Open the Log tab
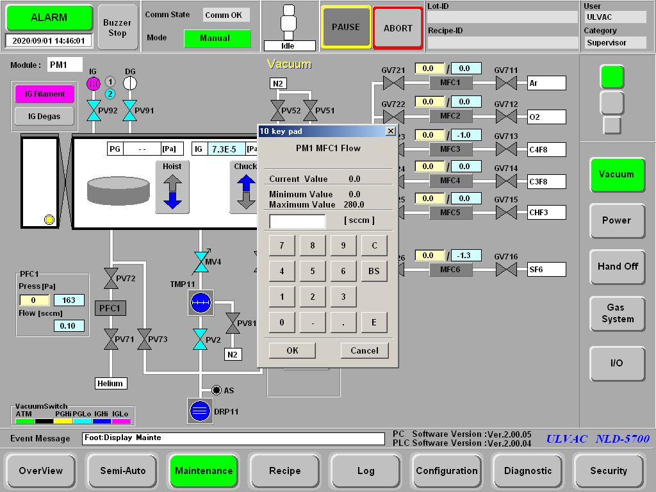The height and width of the screenshot is (492, 656). click(x=366, y=471)
